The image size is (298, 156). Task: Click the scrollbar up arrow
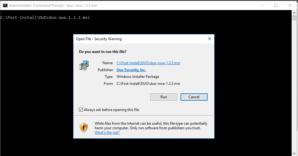294,13
